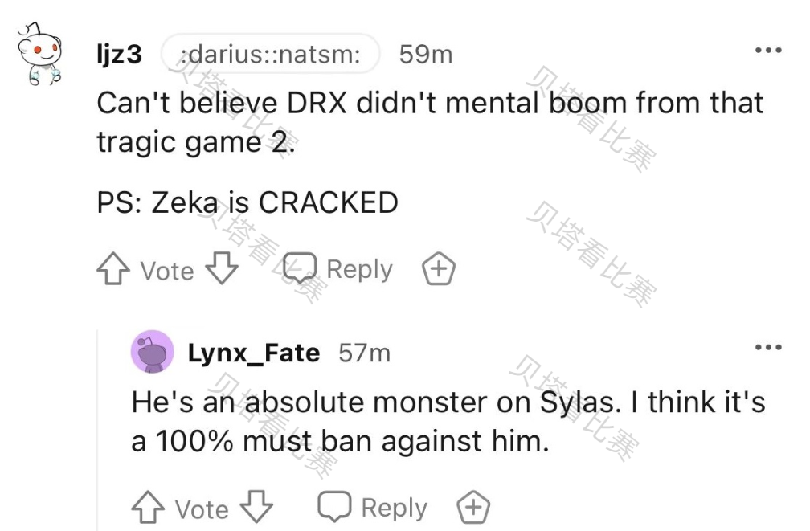The width and height of the screenshot is (810, 531).
Task: Visit the ljz3 username profile
Action: pos(119,55)
